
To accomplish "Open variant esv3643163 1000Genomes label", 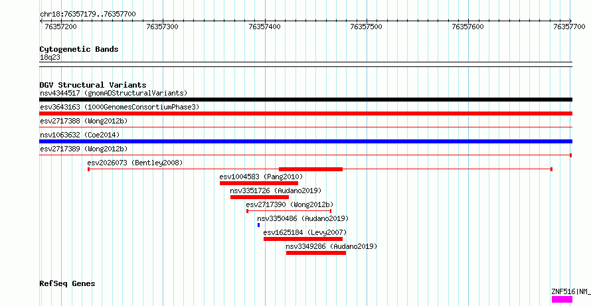I will pyautogui.click(x=120, y=107).
